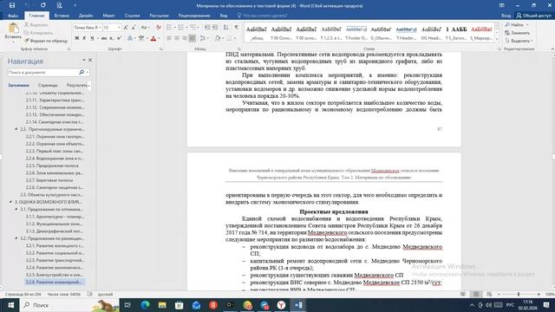
Task: Clear all formatting with the eraser icon
Action: [159, 27]
